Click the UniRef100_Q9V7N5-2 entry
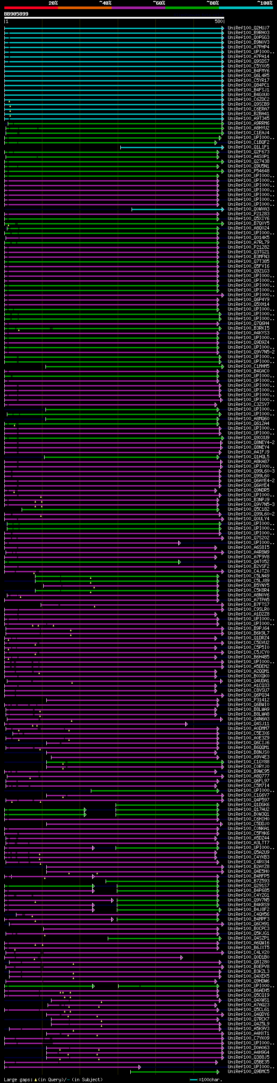277x1083 pixels. 251,352
